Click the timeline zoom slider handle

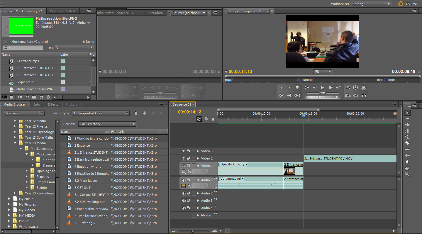[x=192, y=231]
